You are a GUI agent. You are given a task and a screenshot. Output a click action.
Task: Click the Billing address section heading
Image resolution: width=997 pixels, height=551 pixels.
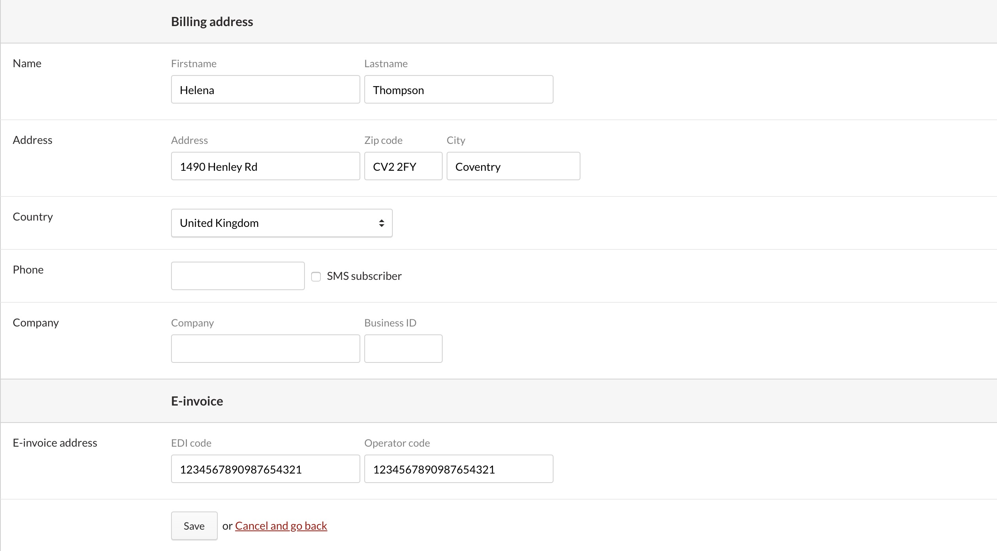tap(212, 22)
